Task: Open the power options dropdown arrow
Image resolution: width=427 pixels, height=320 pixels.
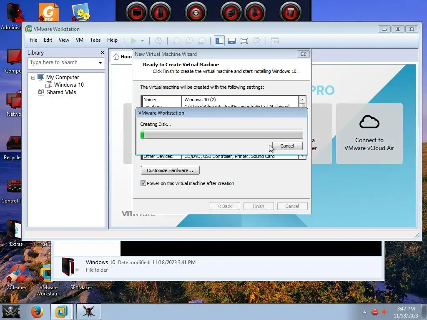Action: coord(142,41)
